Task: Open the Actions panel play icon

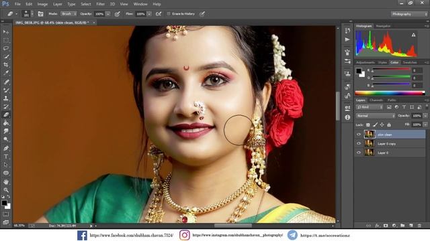Action: click(347, 39)
